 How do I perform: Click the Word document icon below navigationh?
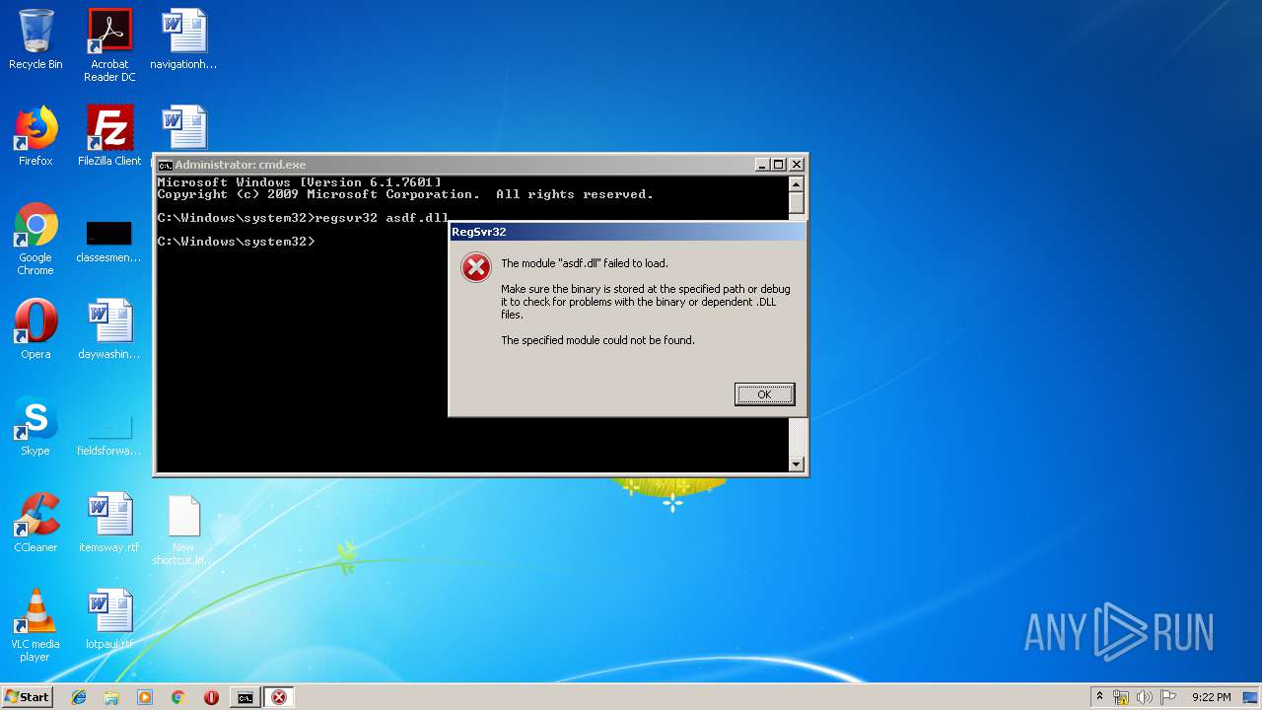pos(183,129)
